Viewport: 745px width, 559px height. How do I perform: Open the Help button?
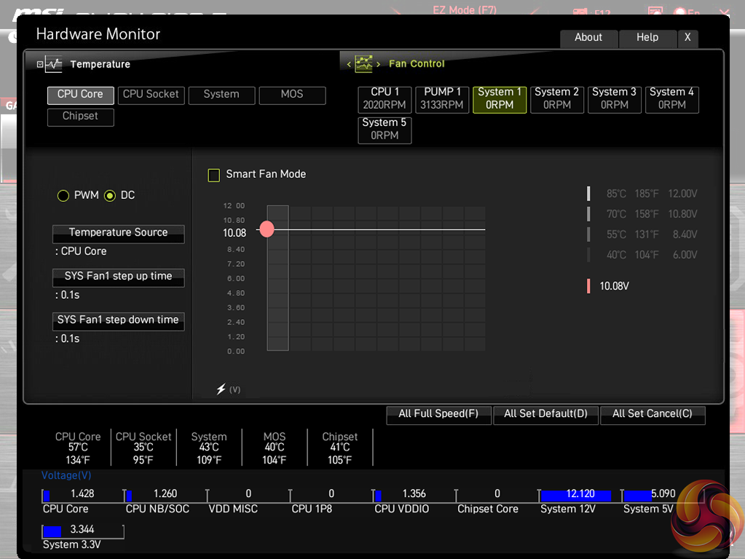click(x=647, y=38)
